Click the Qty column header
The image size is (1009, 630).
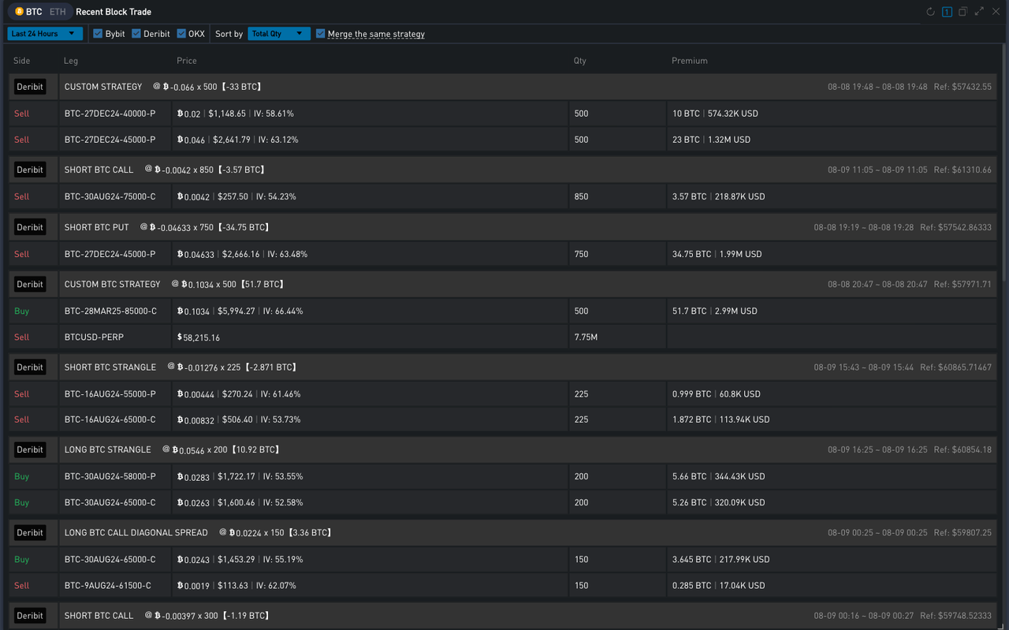(580, 61)
